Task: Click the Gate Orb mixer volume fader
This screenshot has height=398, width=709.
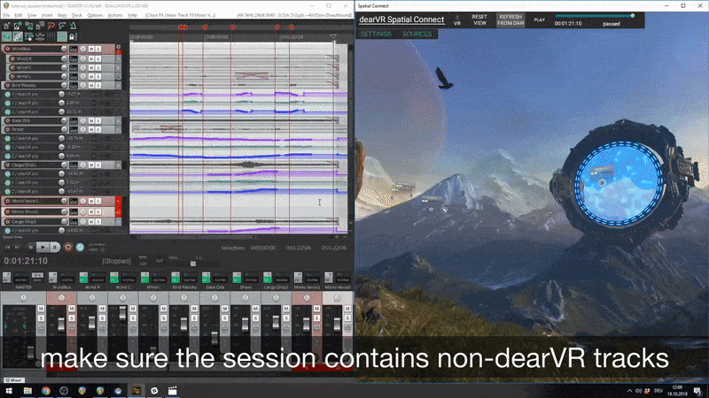Action: (x=214, y=339)
